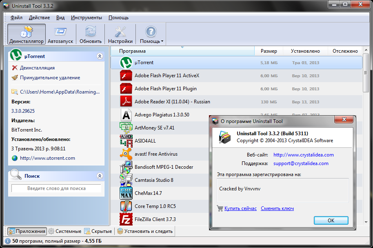Click version value 3.3.0.29625

(23, 111)
